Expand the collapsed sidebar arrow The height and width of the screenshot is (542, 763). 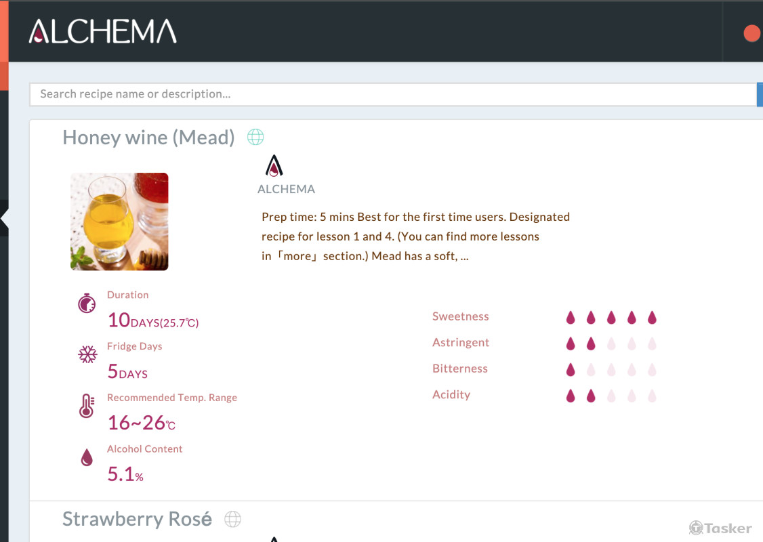pos(5,219)
